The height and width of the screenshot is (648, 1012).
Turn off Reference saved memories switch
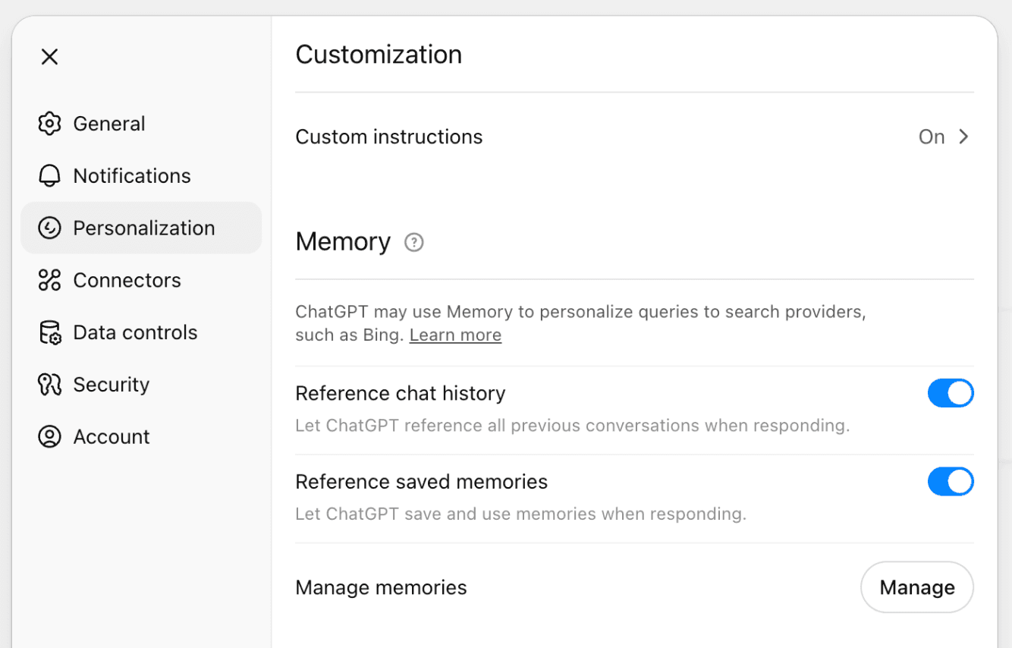point(950,482)
